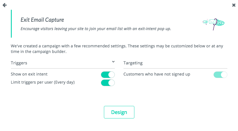Turn off Limit triggers per user toggle

(x=108, y=83)
